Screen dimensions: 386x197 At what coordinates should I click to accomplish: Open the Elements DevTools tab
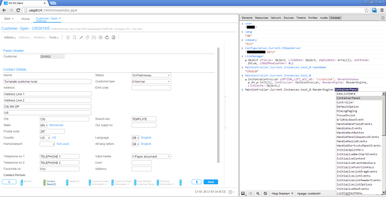247,18
